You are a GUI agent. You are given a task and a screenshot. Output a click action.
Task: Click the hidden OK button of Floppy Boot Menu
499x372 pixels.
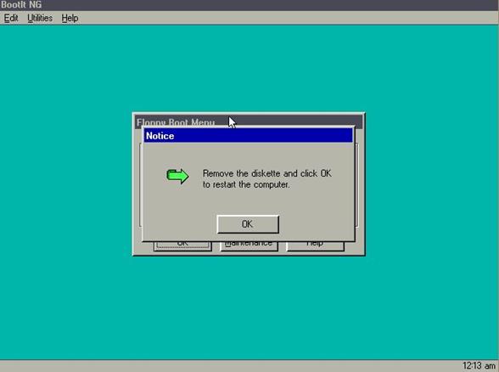pos(182,245)
